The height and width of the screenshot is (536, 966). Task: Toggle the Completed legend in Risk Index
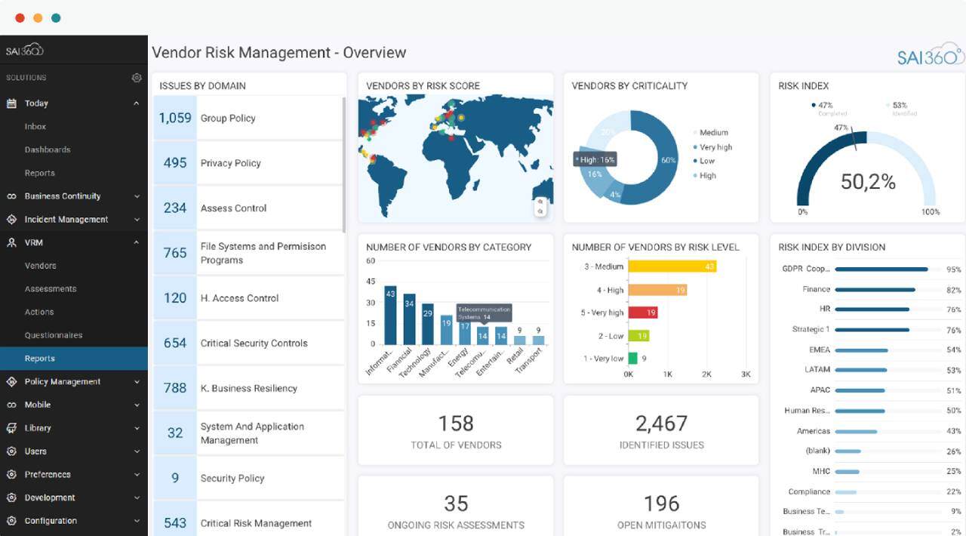(x=826, y=108)
